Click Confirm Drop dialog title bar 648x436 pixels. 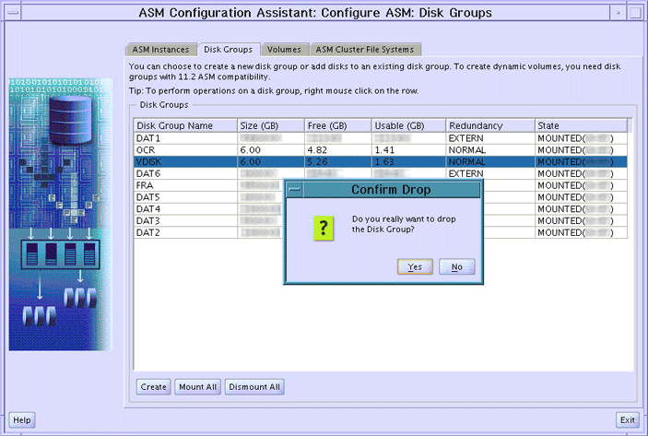391,190
